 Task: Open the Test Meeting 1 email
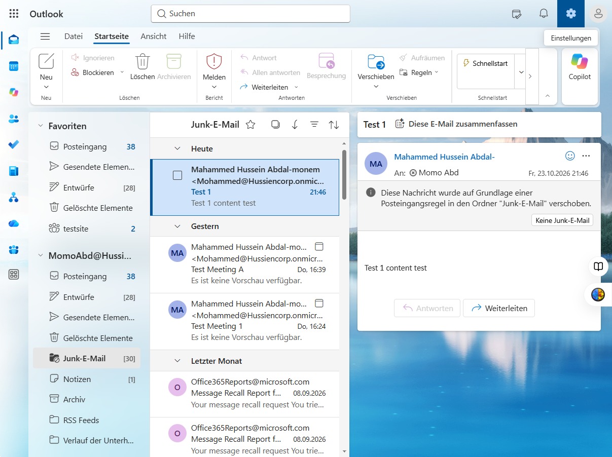(x=245, y=321)
